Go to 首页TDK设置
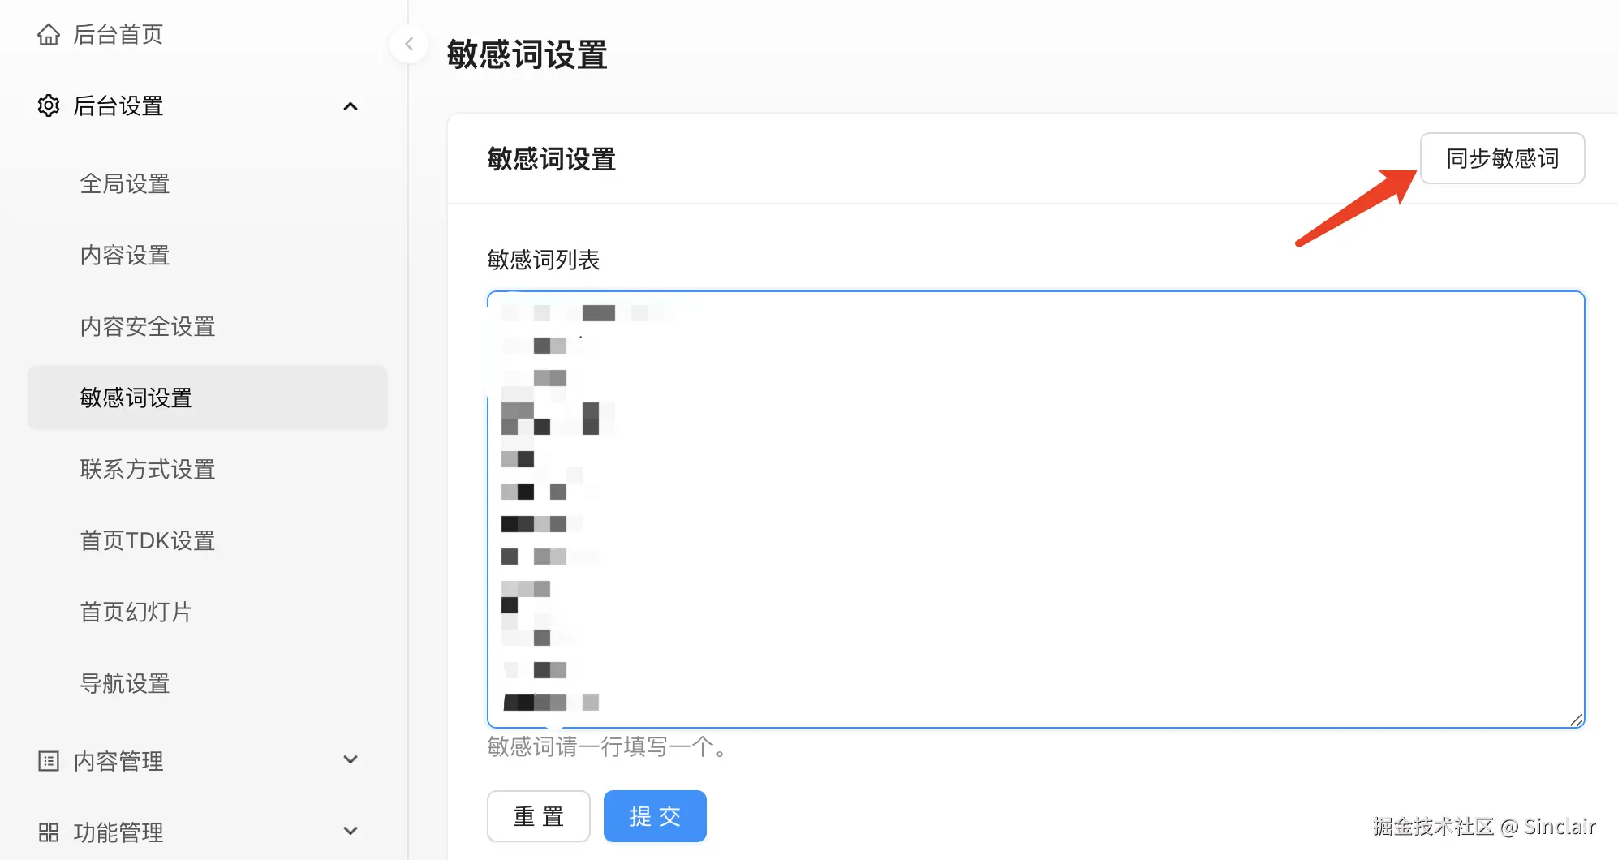 [x=147, y=540]
